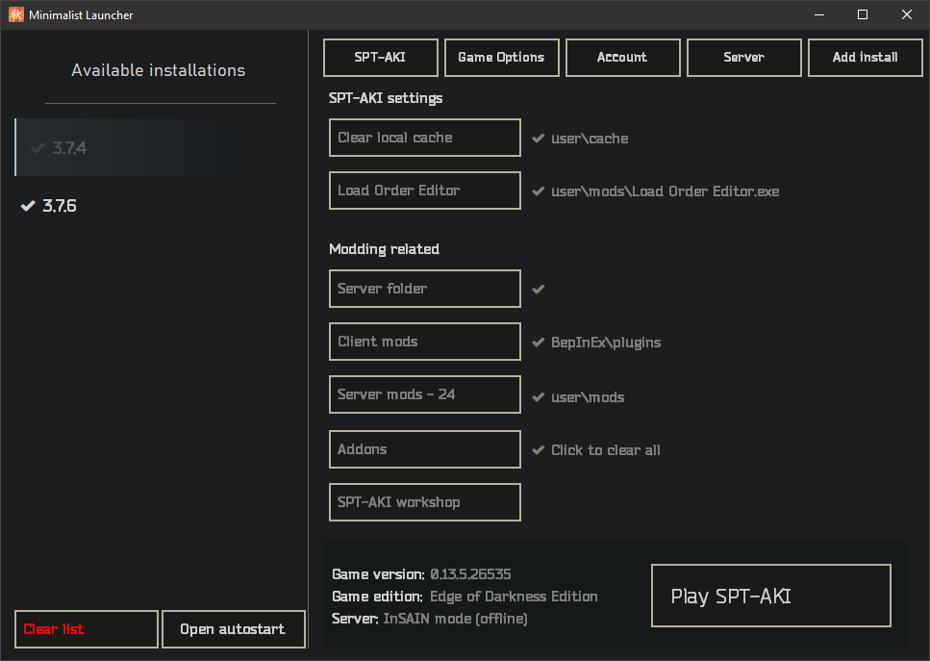Click checkmark next to Click to clear all
Screen dimensions: 930x661
coord(539,450)
